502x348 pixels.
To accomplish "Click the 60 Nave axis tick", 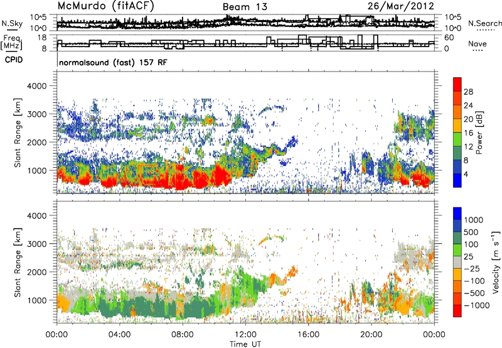I will (x=449, y=38).
